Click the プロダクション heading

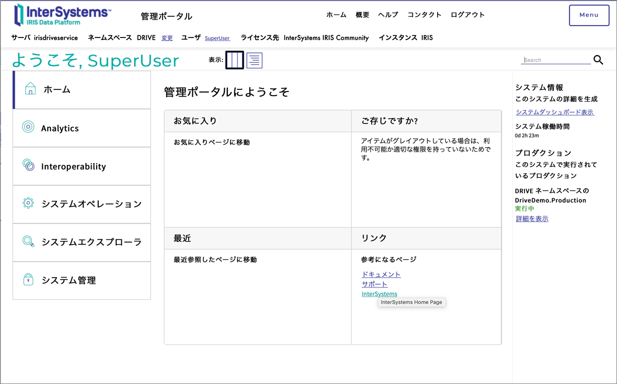pos(543,153)
